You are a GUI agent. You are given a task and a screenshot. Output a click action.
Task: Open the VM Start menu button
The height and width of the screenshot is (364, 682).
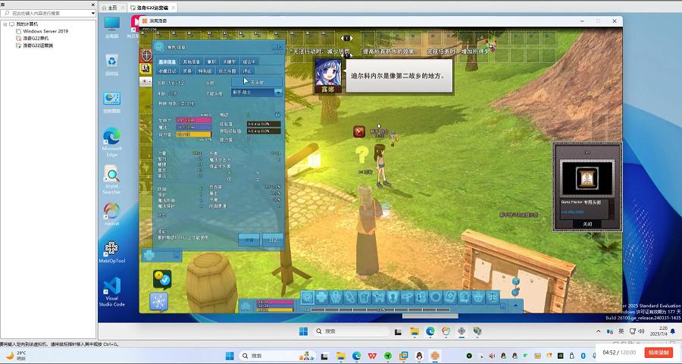(303, 331)
